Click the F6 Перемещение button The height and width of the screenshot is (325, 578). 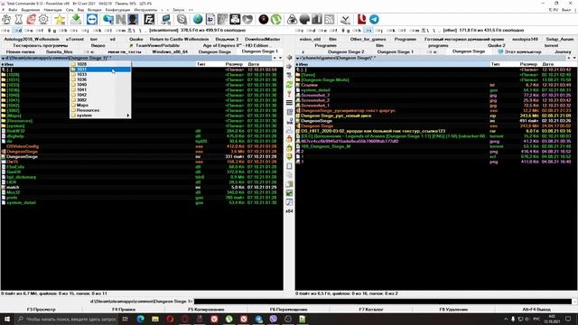(289, 309)
